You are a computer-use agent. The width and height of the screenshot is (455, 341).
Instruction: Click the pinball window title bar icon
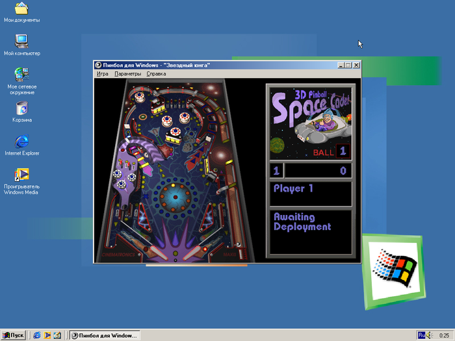[x=98, y=65]
